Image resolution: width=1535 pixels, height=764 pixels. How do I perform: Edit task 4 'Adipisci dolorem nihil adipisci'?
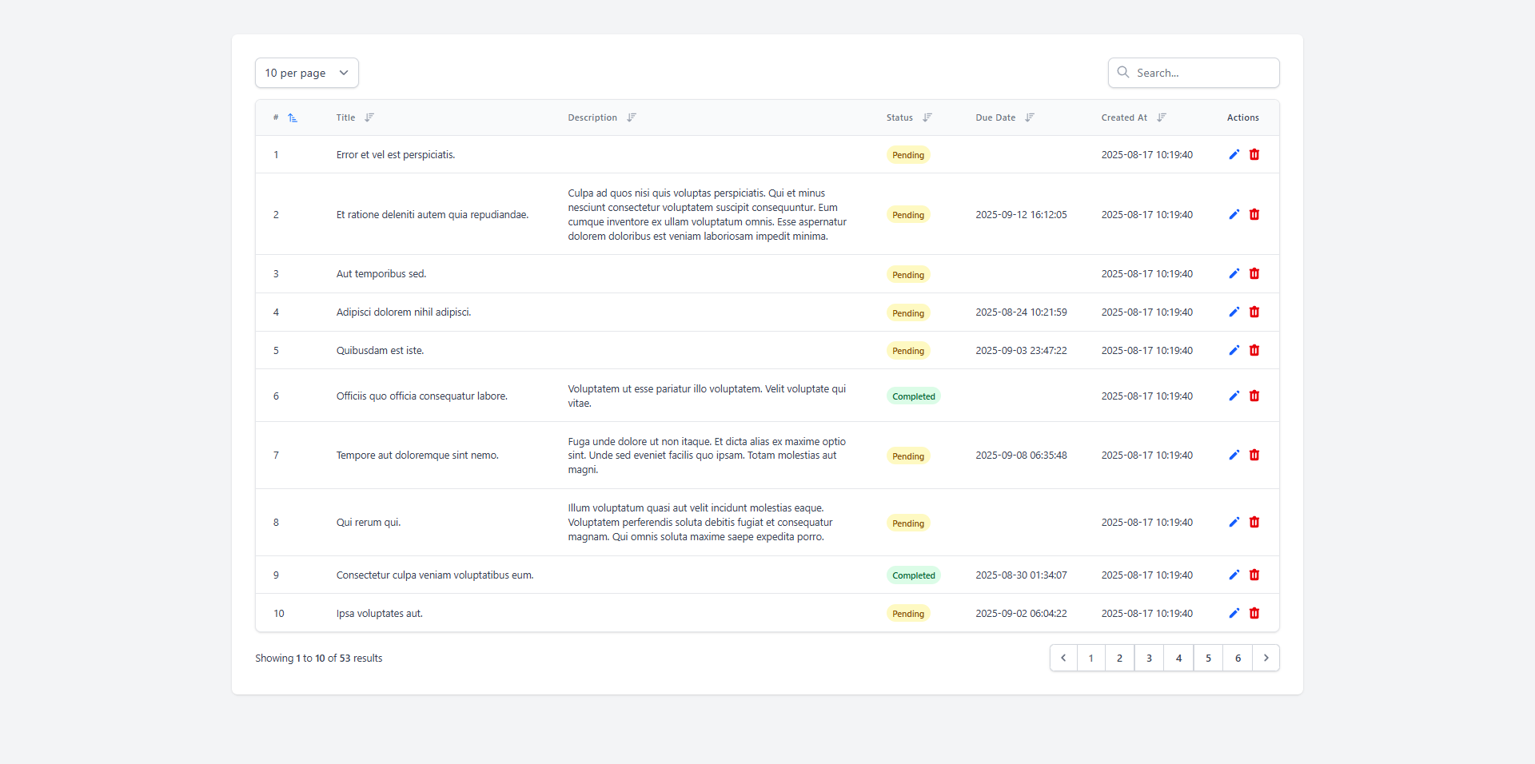pyautogui.click(x=1234, y=312)
